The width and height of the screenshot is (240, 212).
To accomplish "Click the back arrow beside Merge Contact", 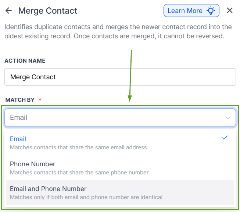I will click(8, 11).
